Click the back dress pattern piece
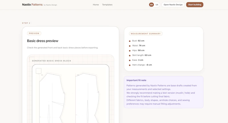228x123 pixels. click(x=87, y=98)
